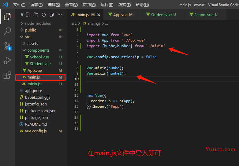Open the Extensions view

pos(7,75)
